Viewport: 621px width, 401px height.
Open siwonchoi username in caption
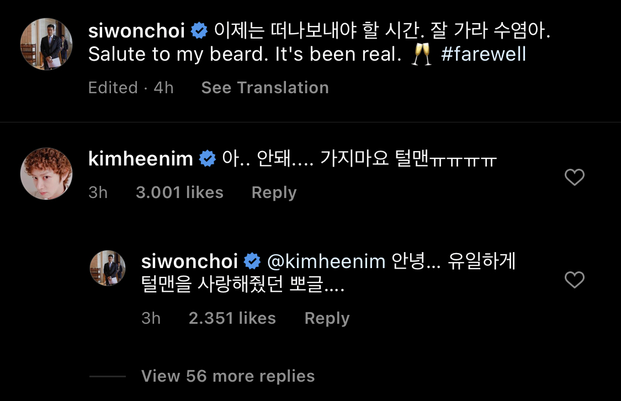137,31
